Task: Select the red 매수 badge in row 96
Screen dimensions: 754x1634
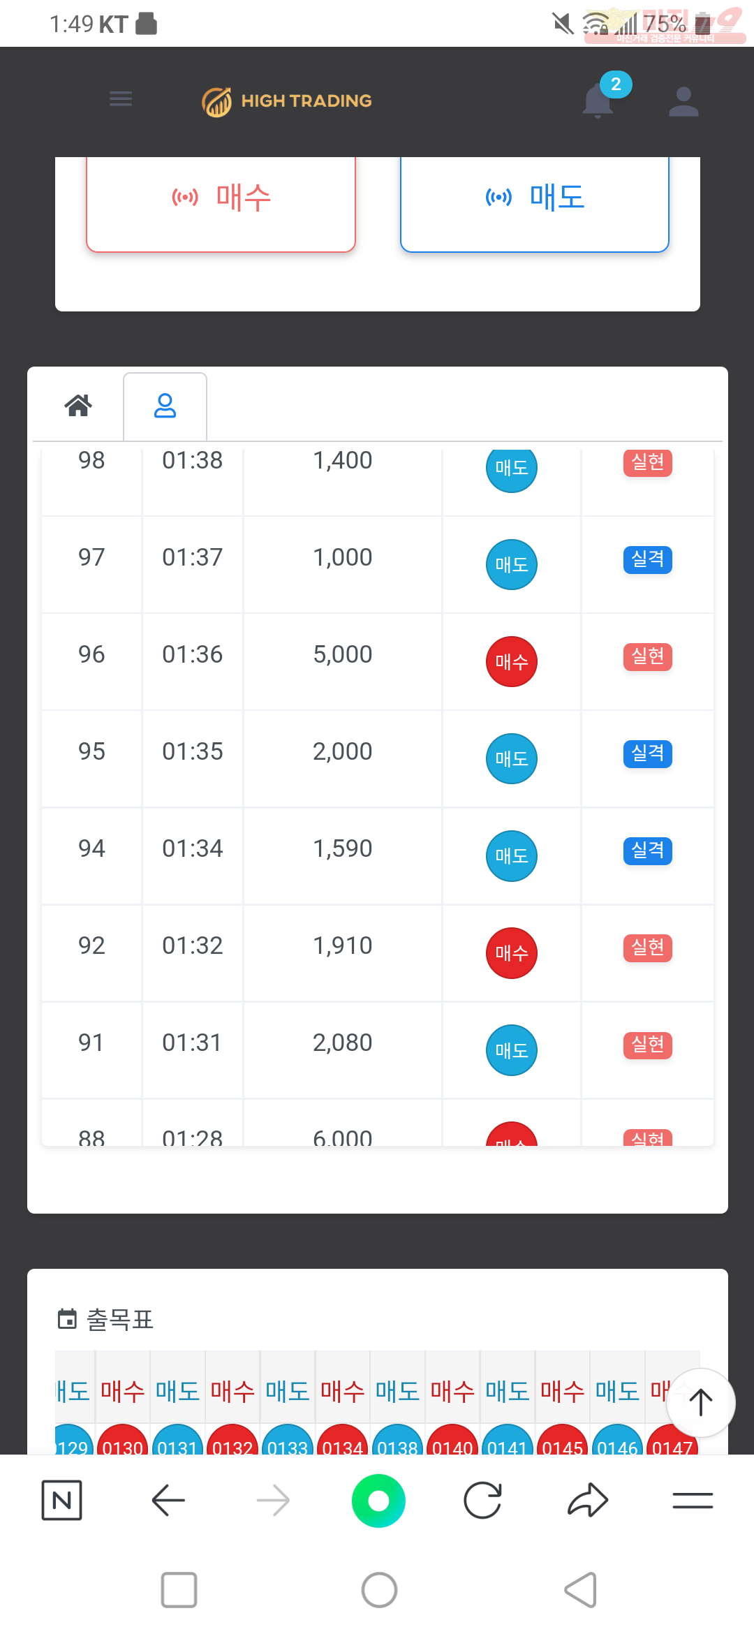Action: pyautogui.click(x=512, y=661)
